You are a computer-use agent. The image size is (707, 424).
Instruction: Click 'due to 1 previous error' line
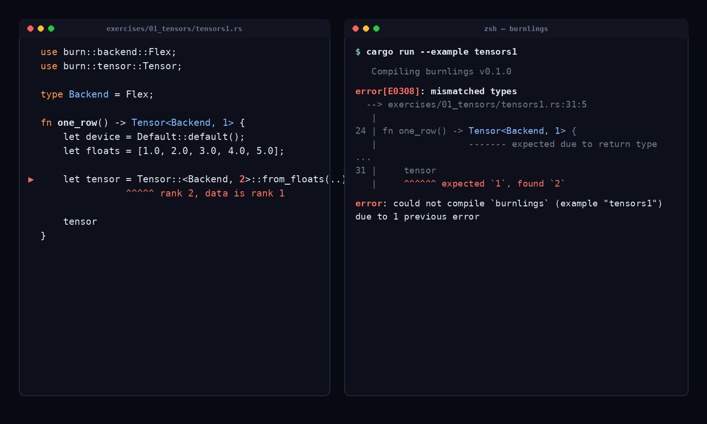pyautogui.click(x=418, y=217)
